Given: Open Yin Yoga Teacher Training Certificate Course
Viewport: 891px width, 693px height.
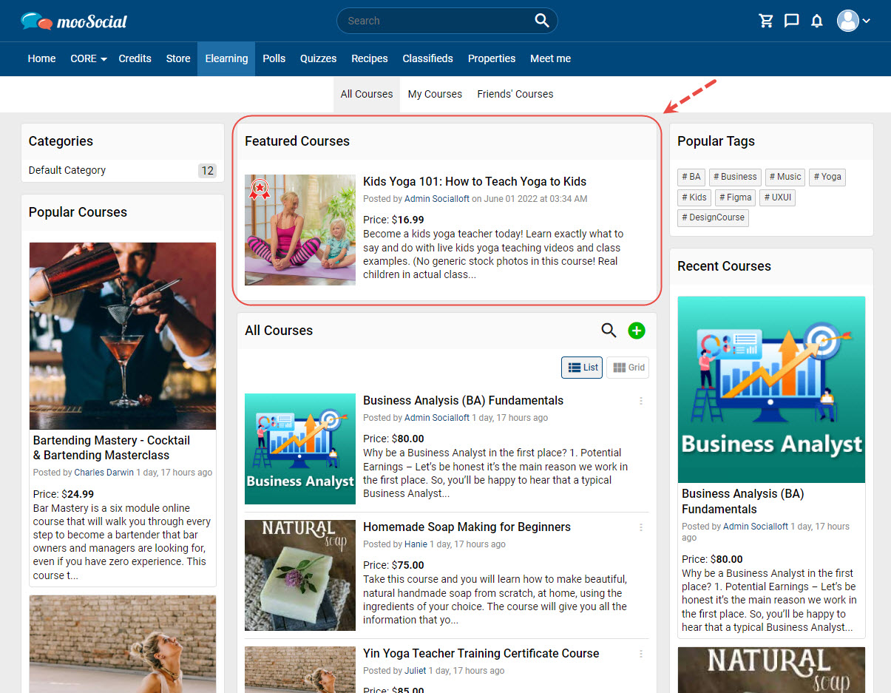Looking at the screenshot, I should pos(481,653).
